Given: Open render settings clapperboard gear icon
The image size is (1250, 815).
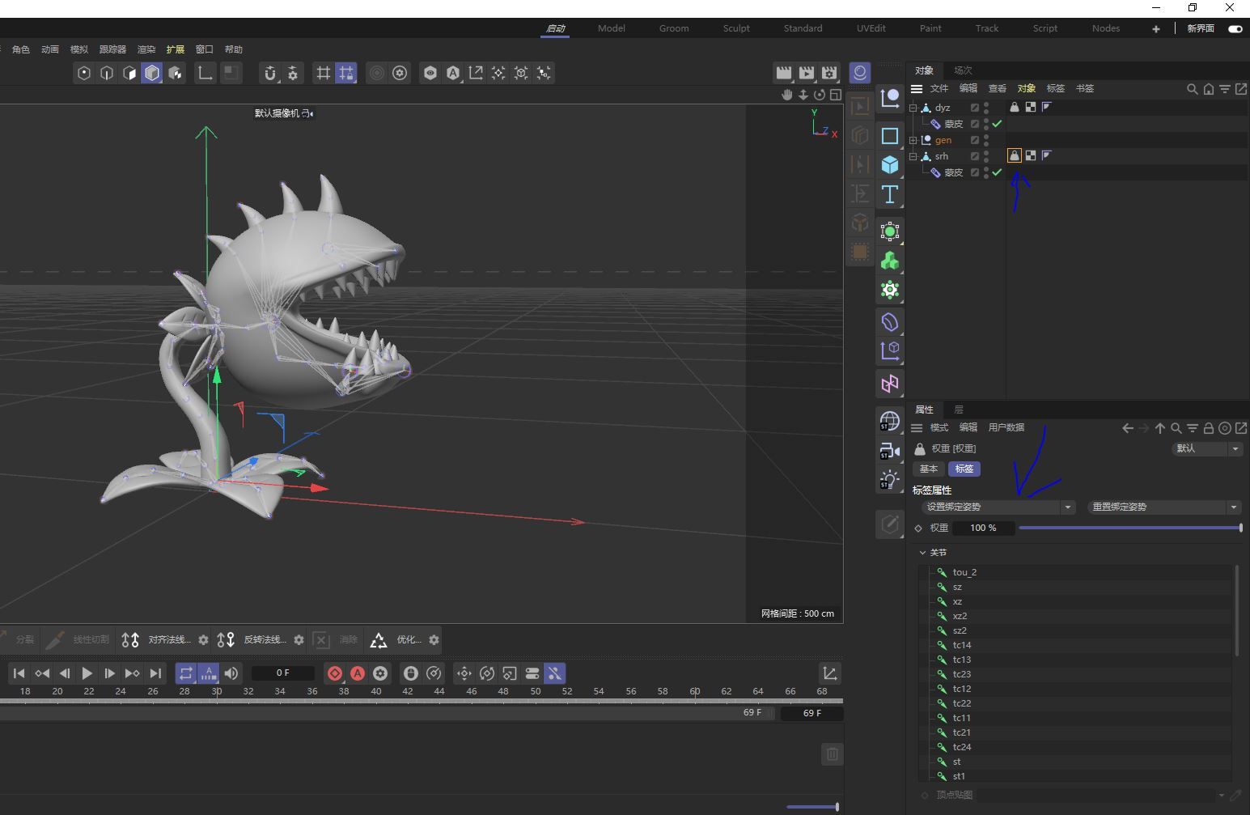Looking at the screenshot, I should [828, 73].
